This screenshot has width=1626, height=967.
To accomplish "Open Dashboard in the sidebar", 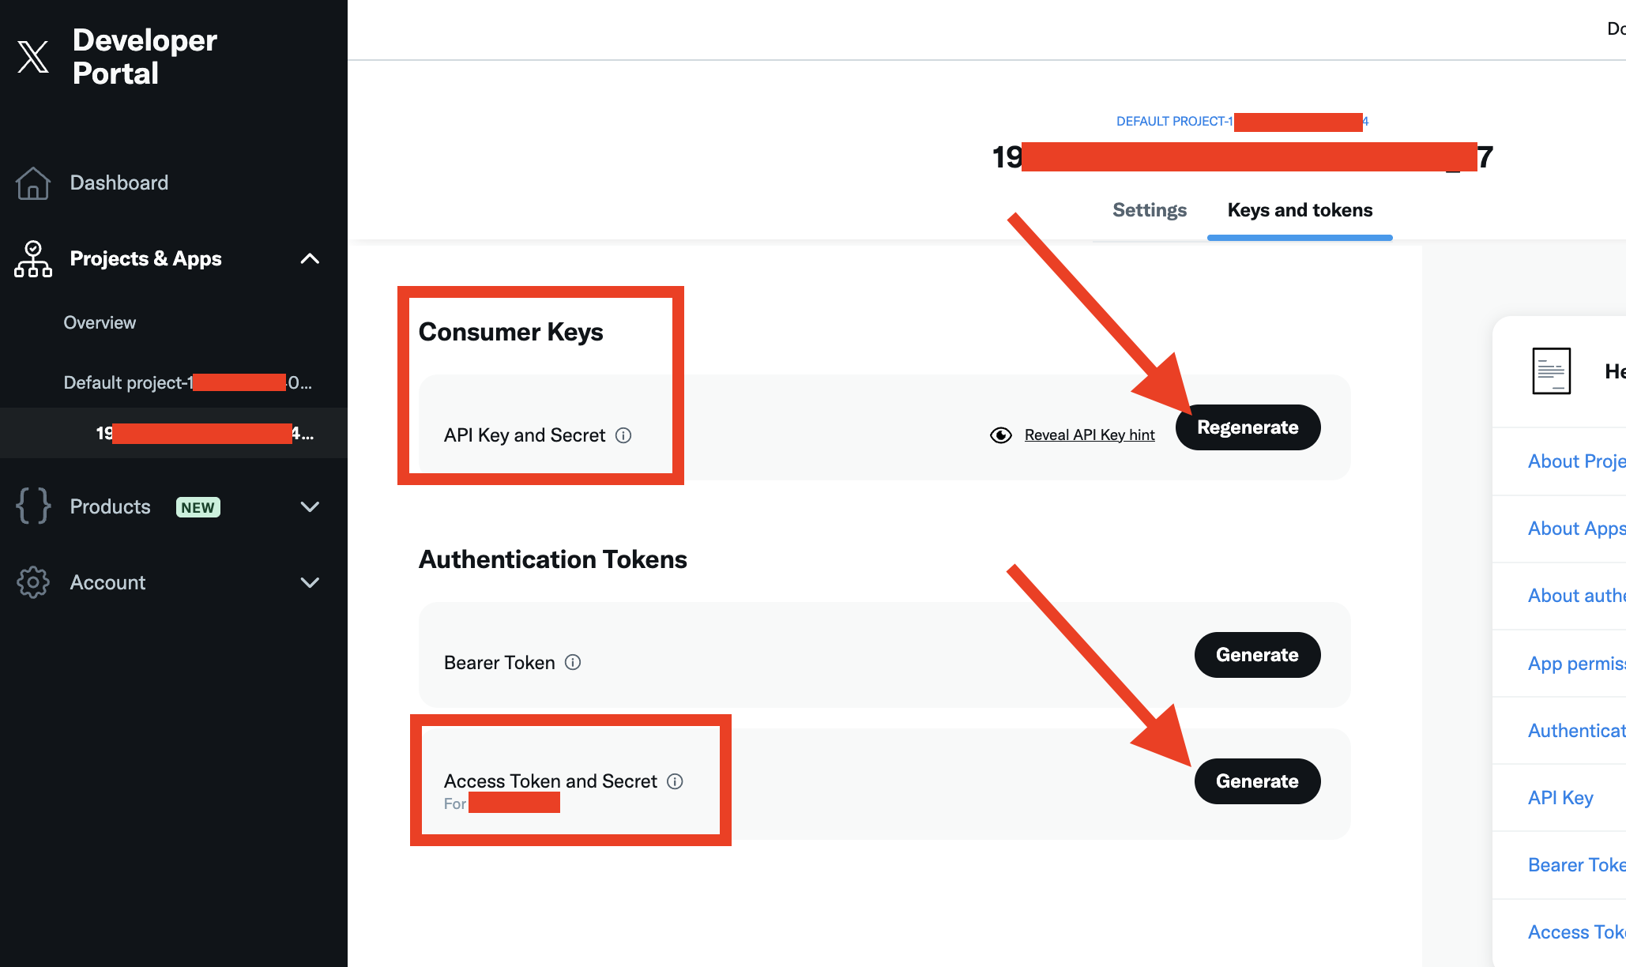I will pyautogui.click(x=119, y=183).
